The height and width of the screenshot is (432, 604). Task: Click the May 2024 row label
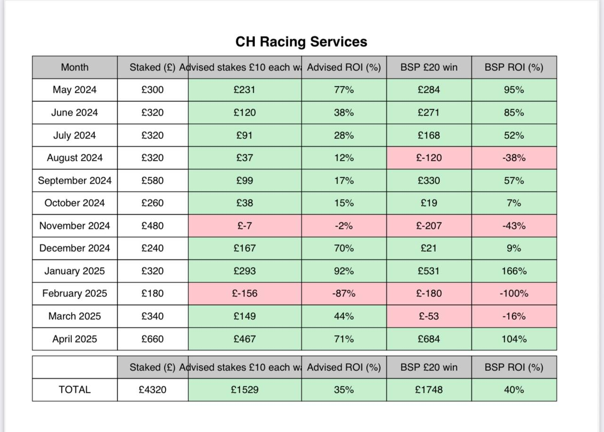point(75,90)
